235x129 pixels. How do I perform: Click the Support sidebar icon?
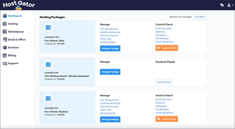[5, 63]
